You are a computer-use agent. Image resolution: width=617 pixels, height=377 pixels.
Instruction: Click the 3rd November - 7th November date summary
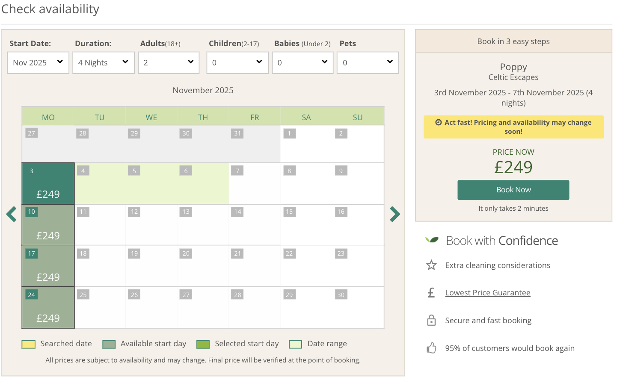point(513,98)
